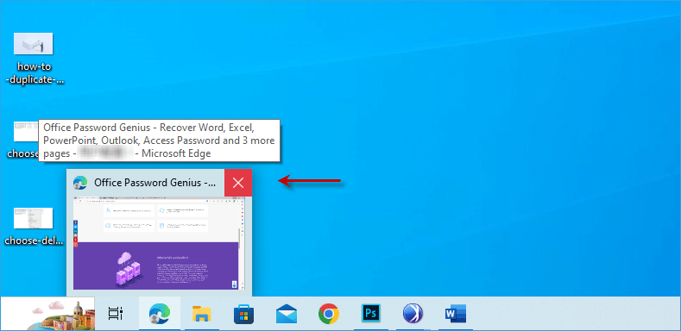This screenshot has height=331, width=681.
Task: Launch Google Chrome from taskbar
Action: point(329,314)
